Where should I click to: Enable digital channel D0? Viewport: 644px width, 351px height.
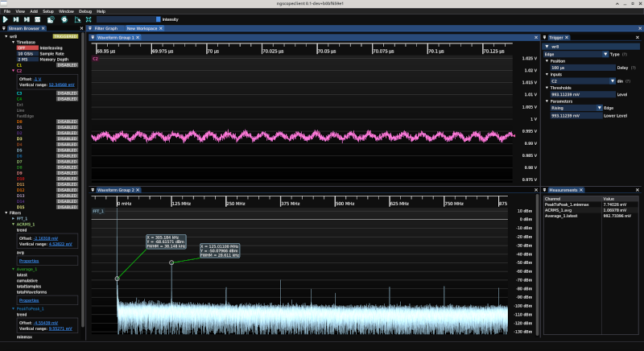click(67, 122)
